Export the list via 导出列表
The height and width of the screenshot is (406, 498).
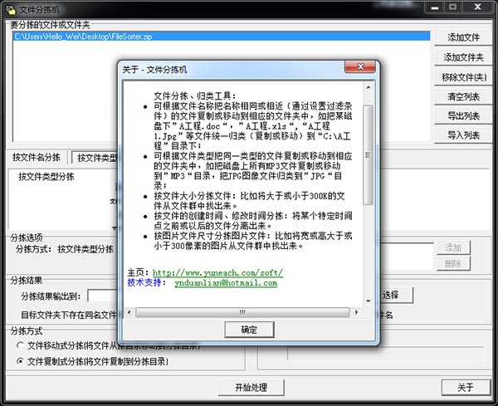pos(463,116)
